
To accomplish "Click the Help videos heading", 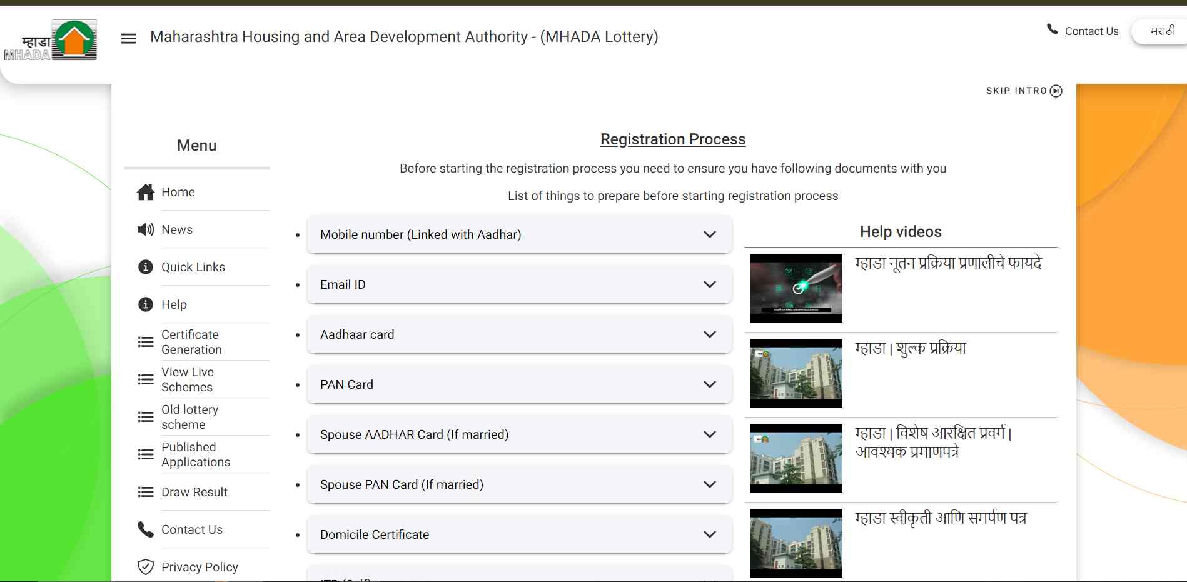I will pyautogui.click(x=901, y=232).
